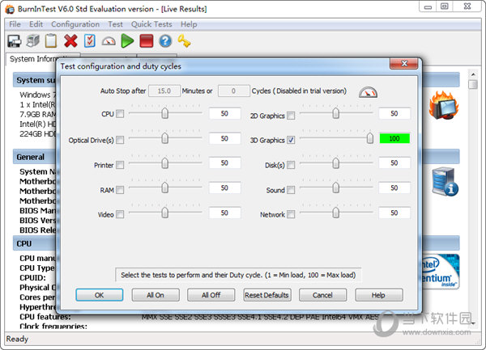The width and height of the screenshot is (486, 350).
Task: Stop tests with red square icon
Action: tap(147, 40)
